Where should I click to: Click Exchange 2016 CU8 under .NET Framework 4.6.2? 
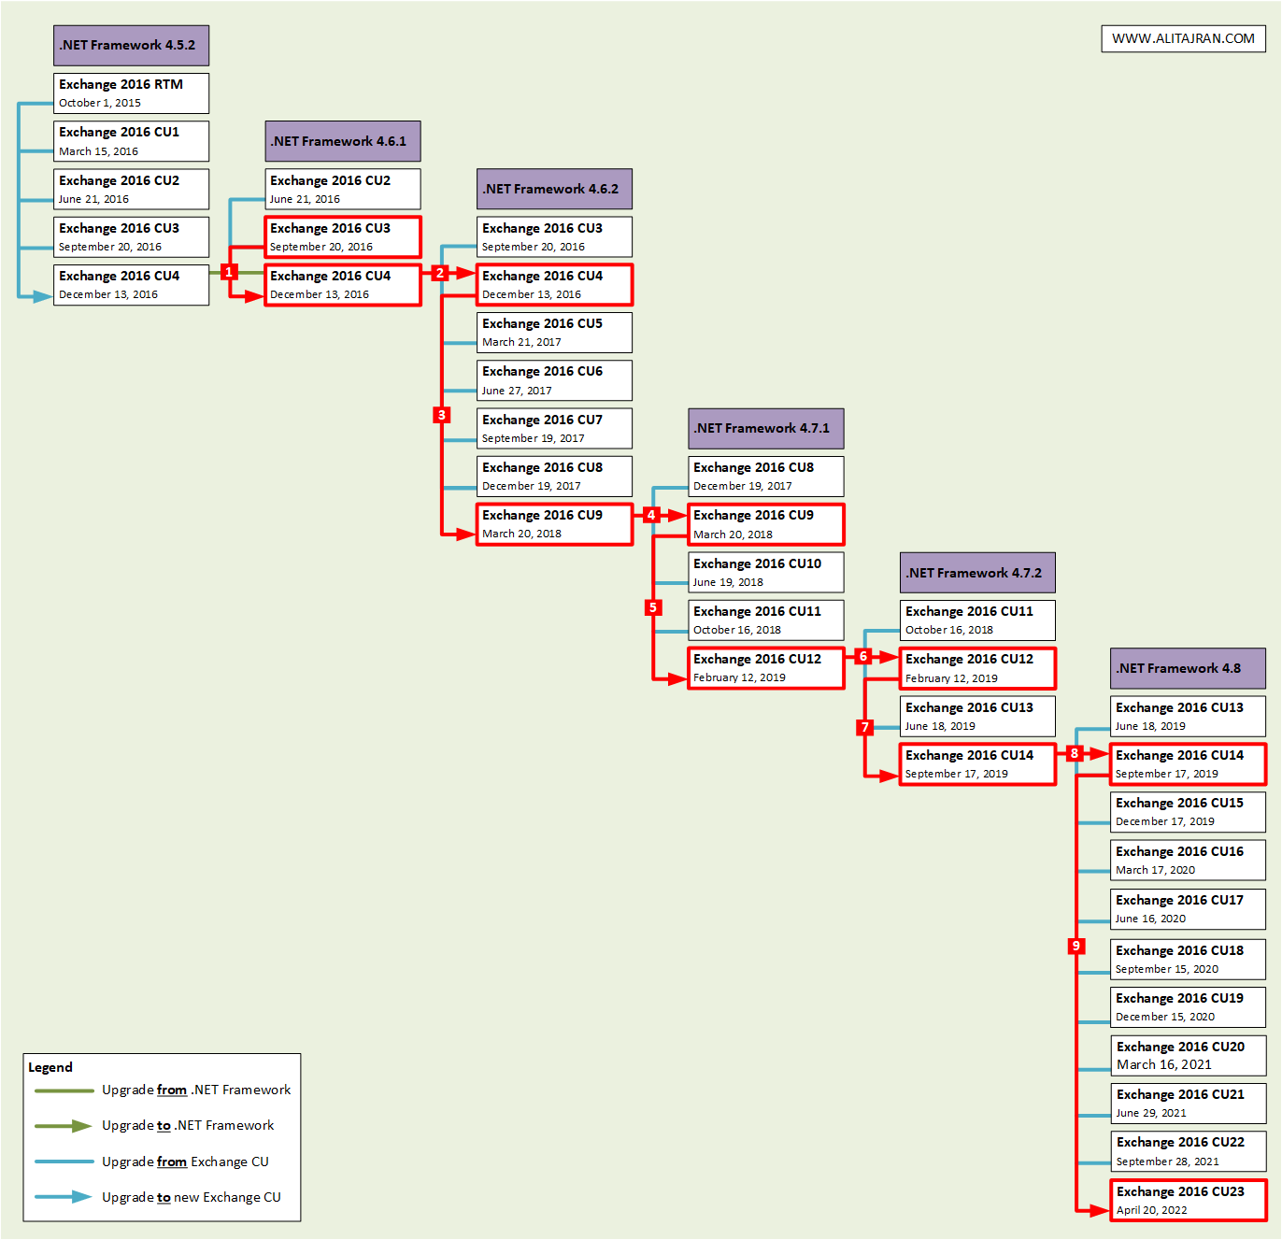pos(554,477)
